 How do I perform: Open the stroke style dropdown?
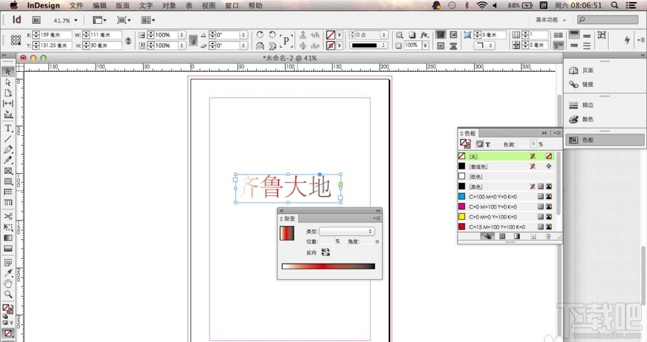(x=369, y=45)
